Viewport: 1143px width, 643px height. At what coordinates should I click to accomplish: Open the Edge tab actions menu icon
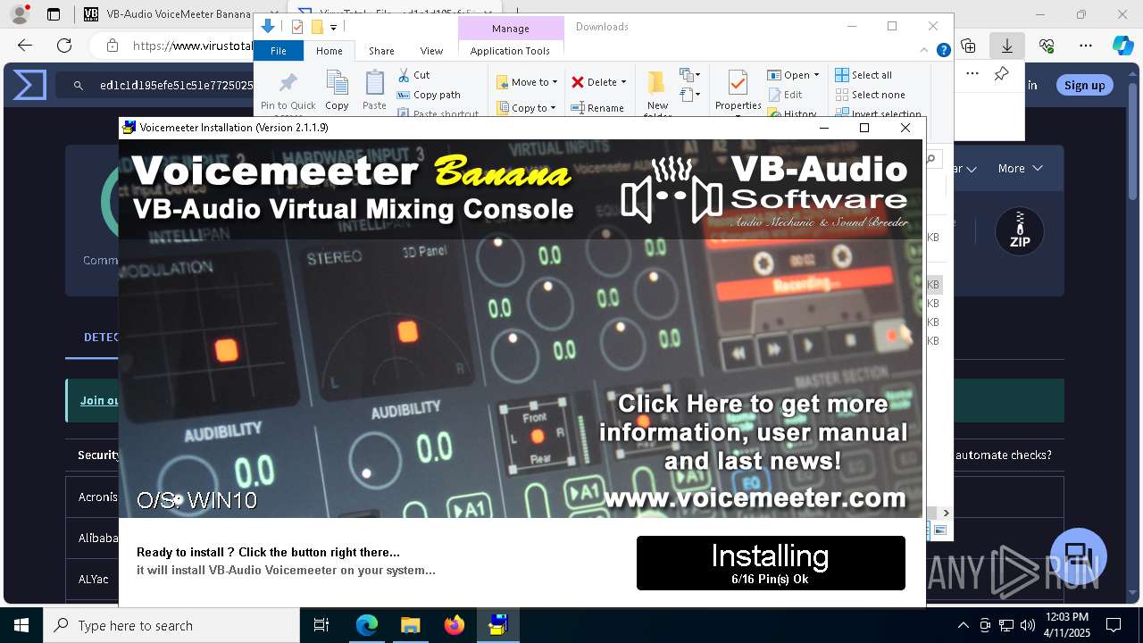(x=54, y=14)
